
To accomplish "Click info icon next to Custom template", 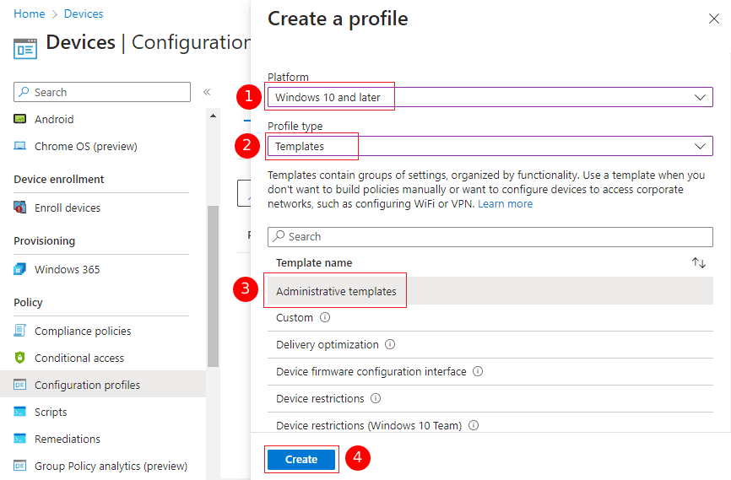I will click(325, 318).
